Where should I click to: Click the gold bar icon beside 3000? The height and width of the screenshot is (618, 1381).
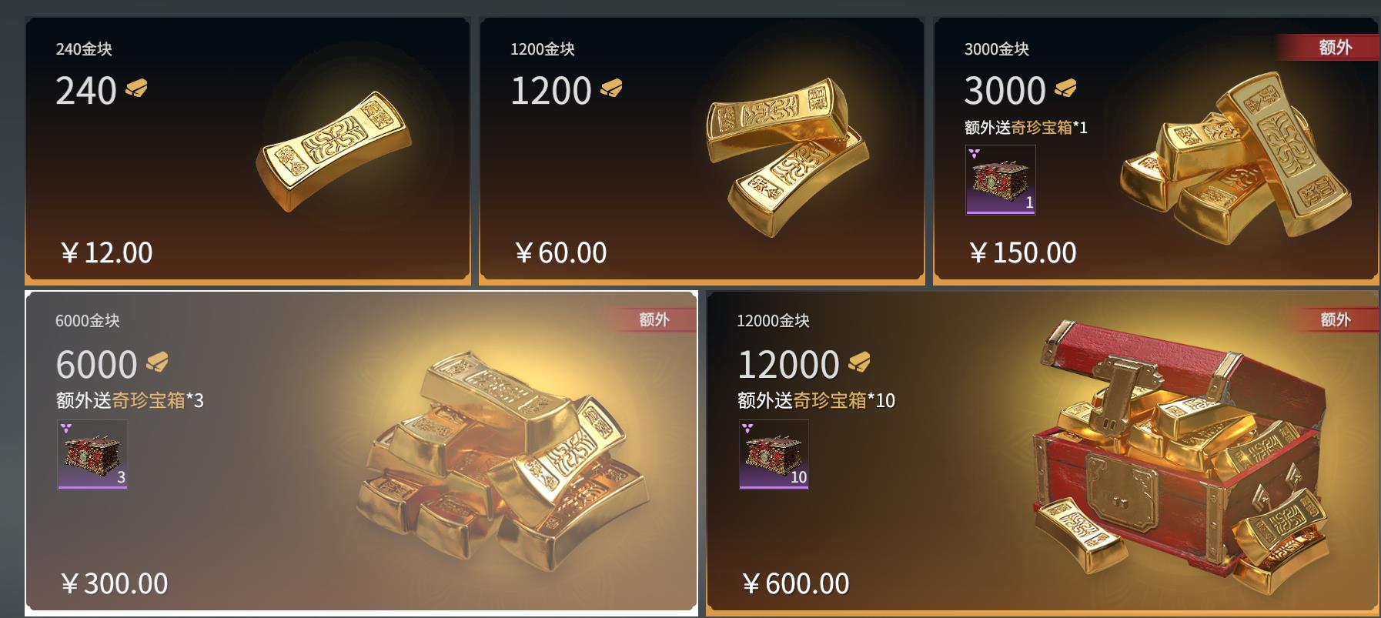pyautogui.click(x=1065, y=89)
